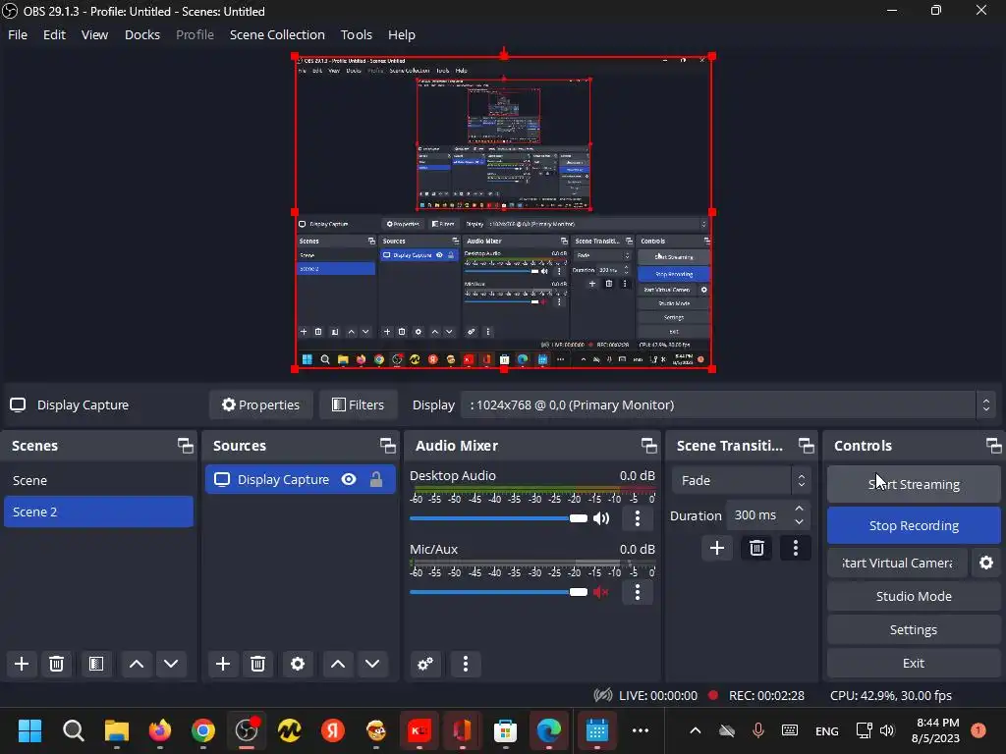Add a configurable transition with the plus icon

click(717, 548)
